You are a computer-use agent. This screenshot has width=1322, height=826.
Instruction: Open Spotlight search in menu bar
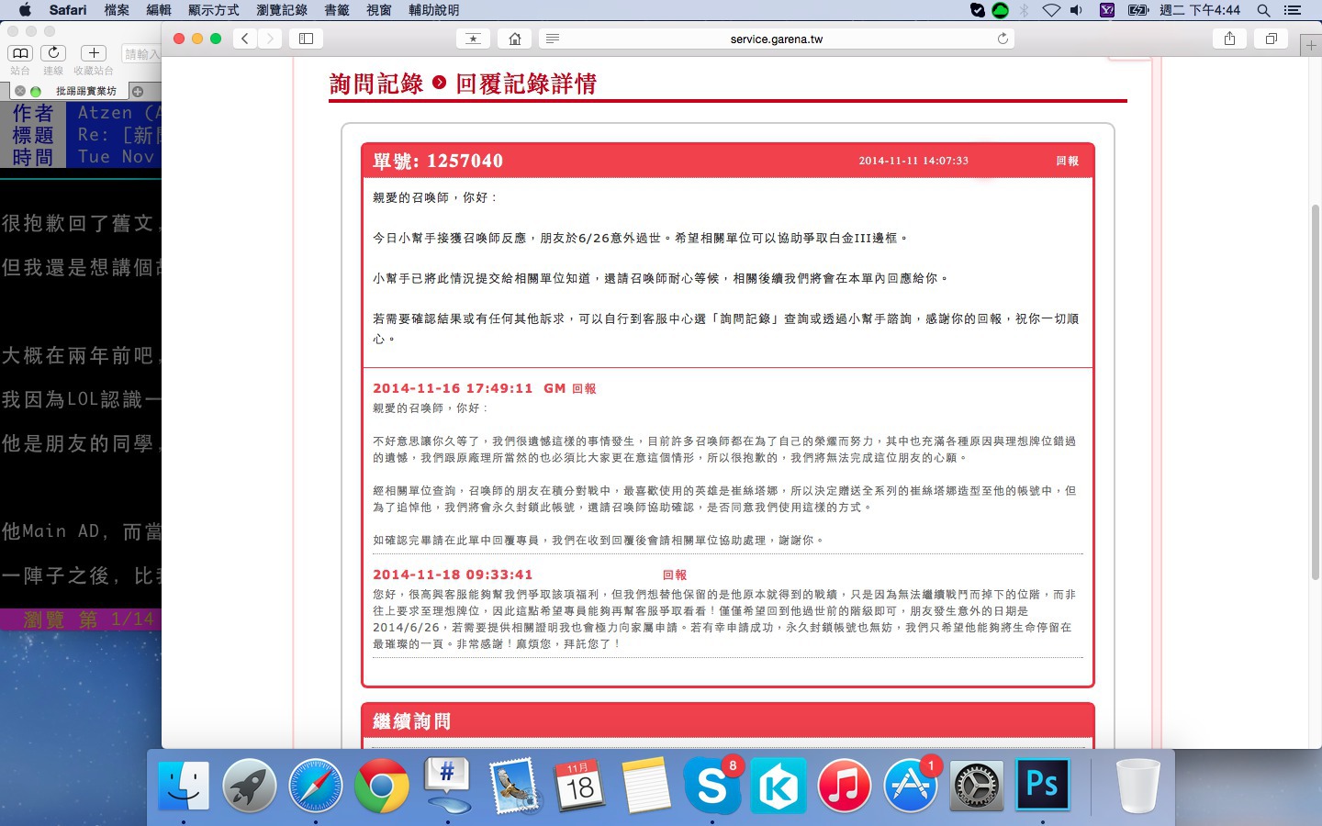(x=1263, y=10)
